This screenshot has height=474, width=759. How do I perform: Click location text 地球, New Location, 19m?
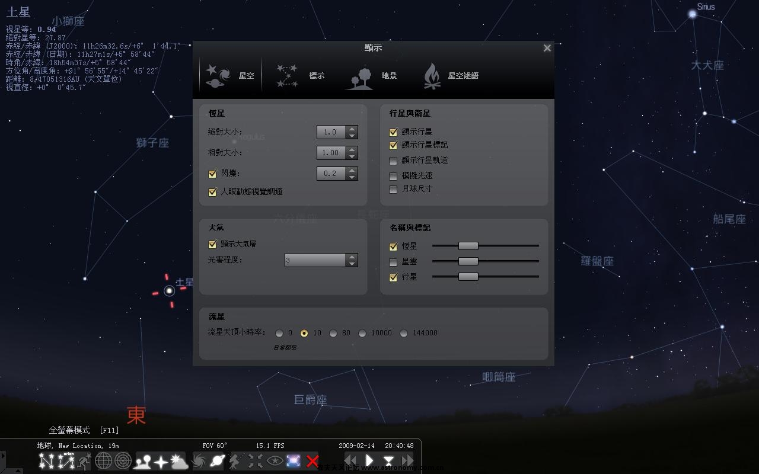[x=78, y=446]
